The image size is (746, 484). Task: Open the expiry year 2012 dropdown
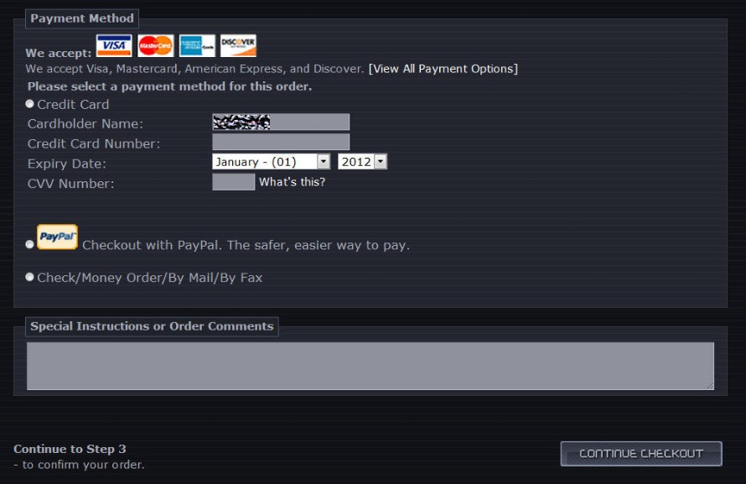(363, 162)
